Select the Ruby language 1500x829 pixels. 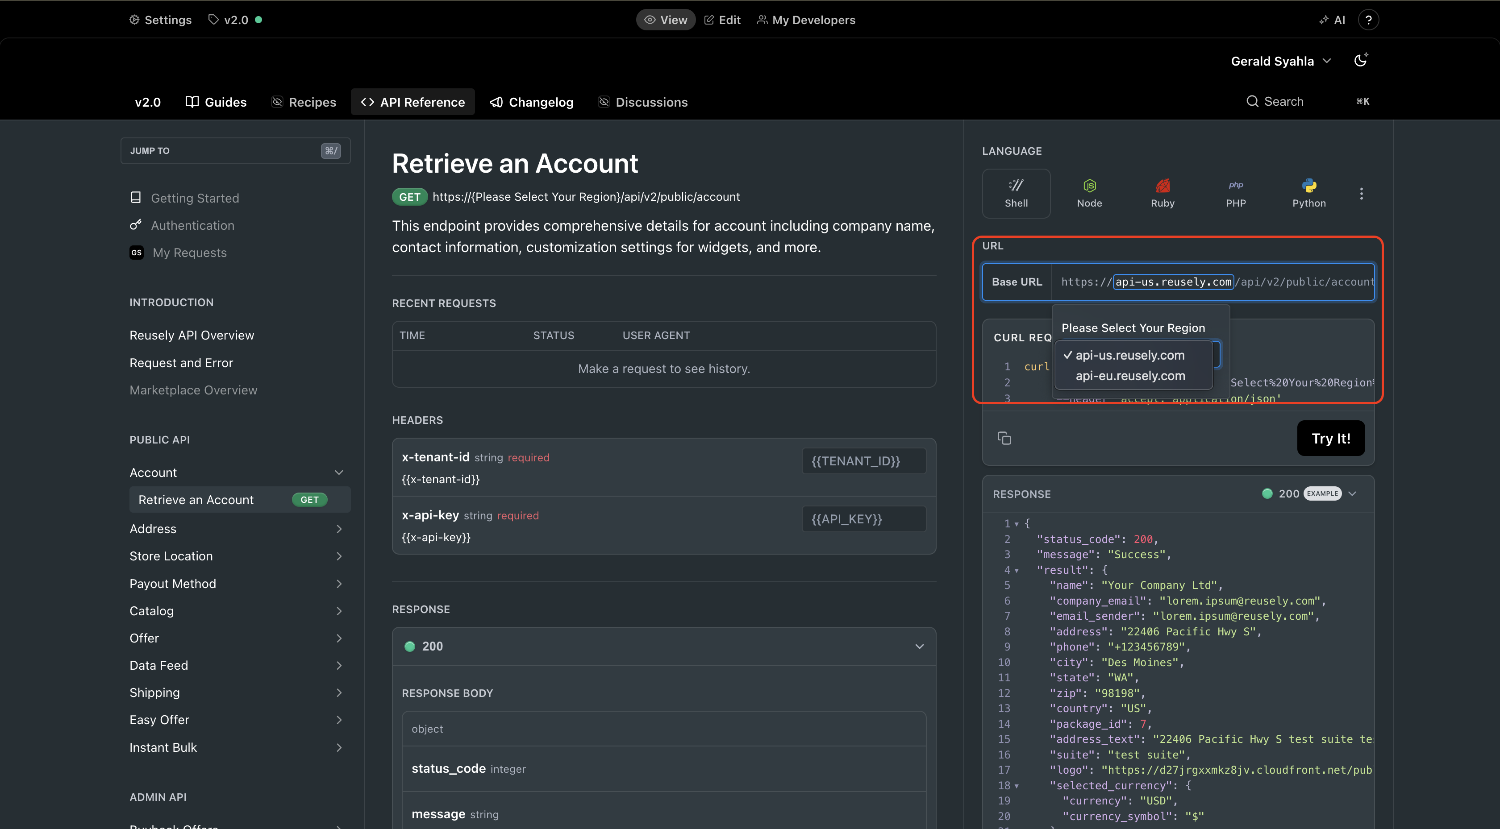[1163, 193]
